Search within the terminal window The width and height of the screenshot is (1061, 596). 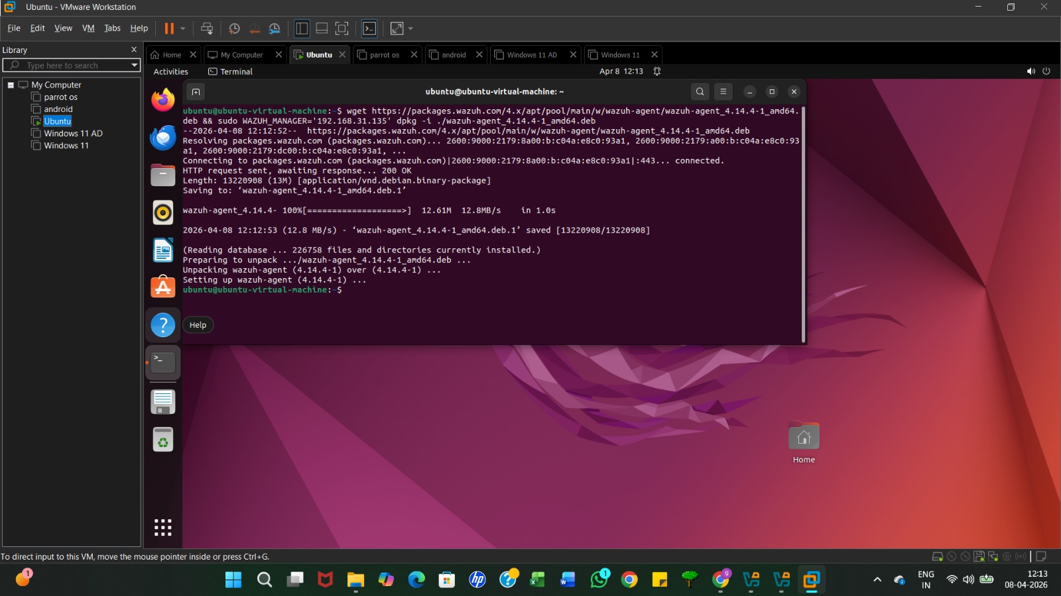(x=700, y=92)
